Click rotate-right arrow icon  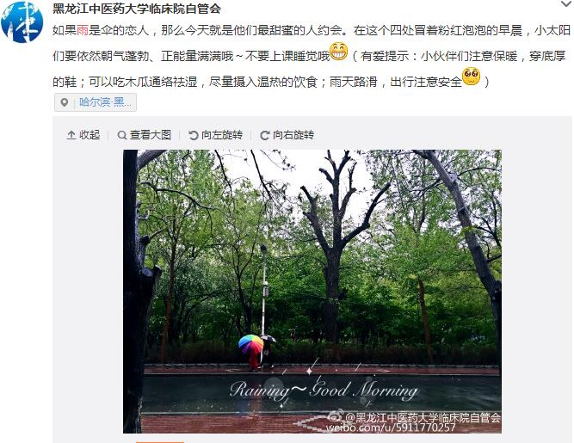coord(265,135)
